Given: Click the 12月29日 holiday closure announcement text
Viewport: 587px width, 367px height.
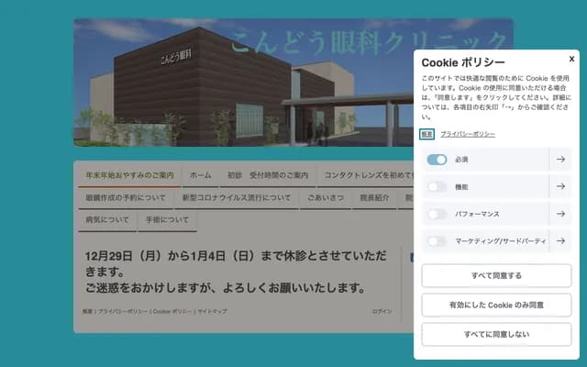Looking at the screenshot, I should (236, 272).
